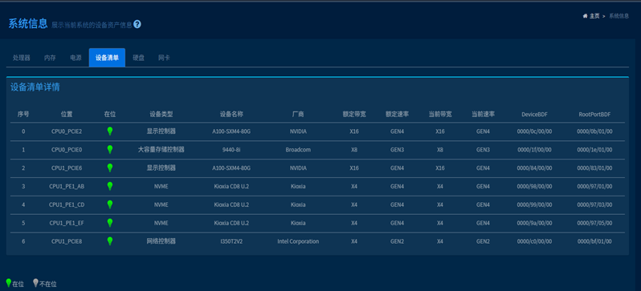Click DeviceBDF value 0000/98/00/00
Viewport: 641px width, 291px height.
[x=534, y=187]
